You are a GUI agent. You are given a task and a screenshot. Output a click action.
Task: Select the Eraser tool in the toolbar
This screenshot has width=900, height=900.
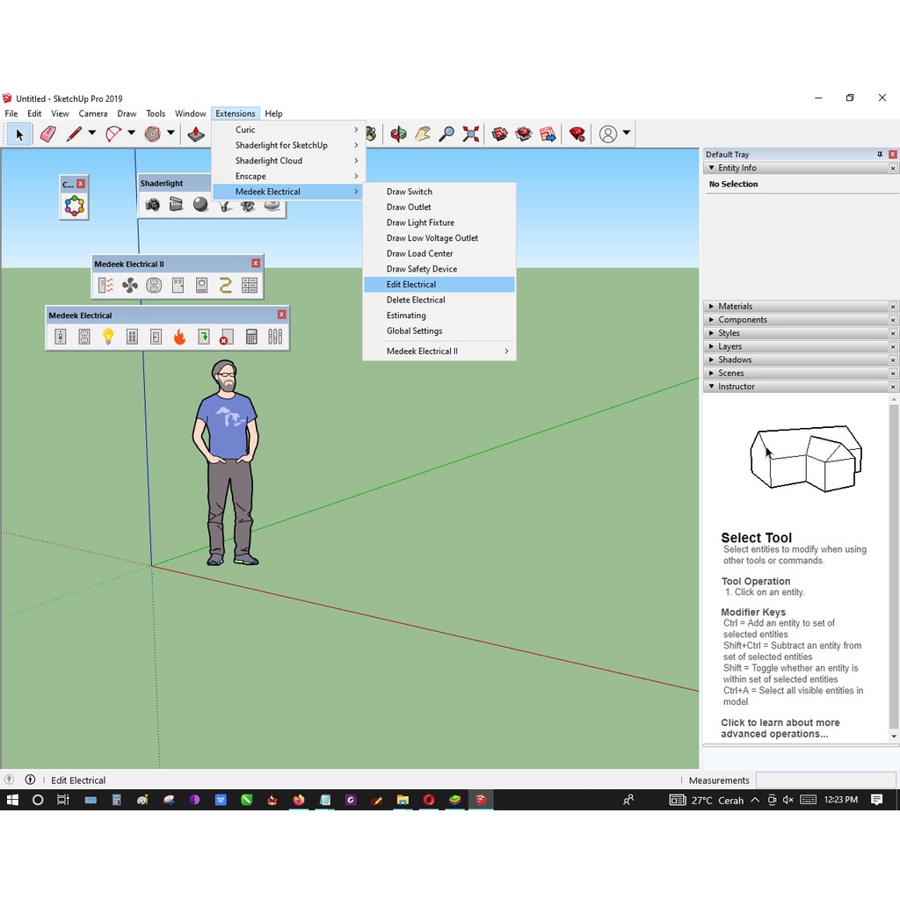click(x=47, y=134)
